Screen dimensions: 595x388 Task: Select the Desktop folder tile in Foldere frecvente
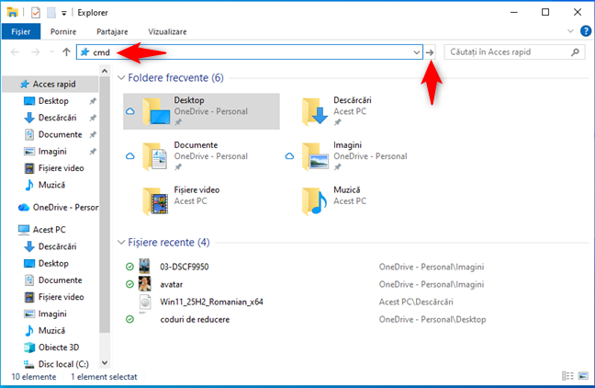pyautogui.click(x=201, y=111)
